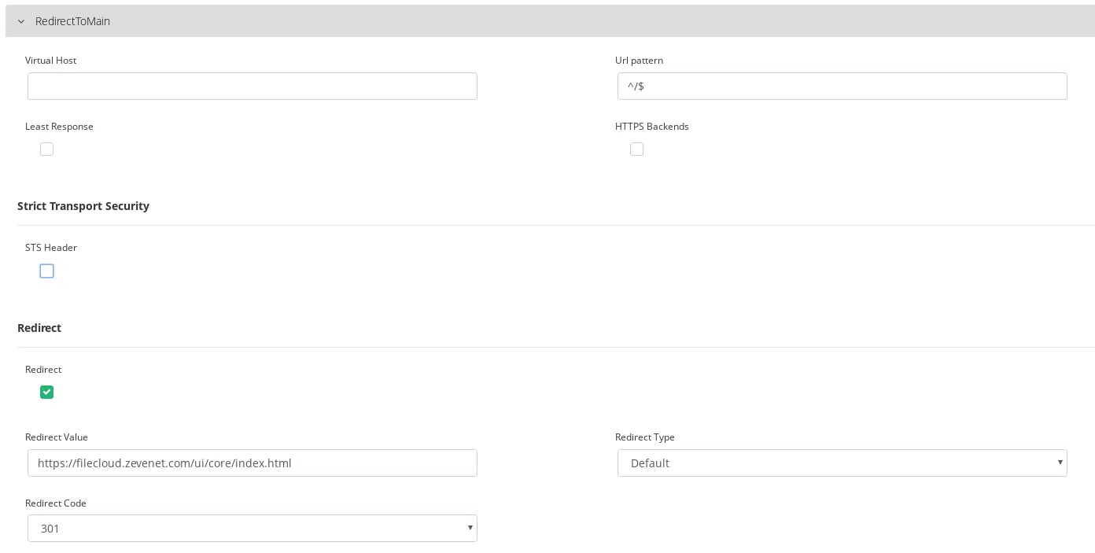Collapse the RedirectToMain section chevron

21,21
